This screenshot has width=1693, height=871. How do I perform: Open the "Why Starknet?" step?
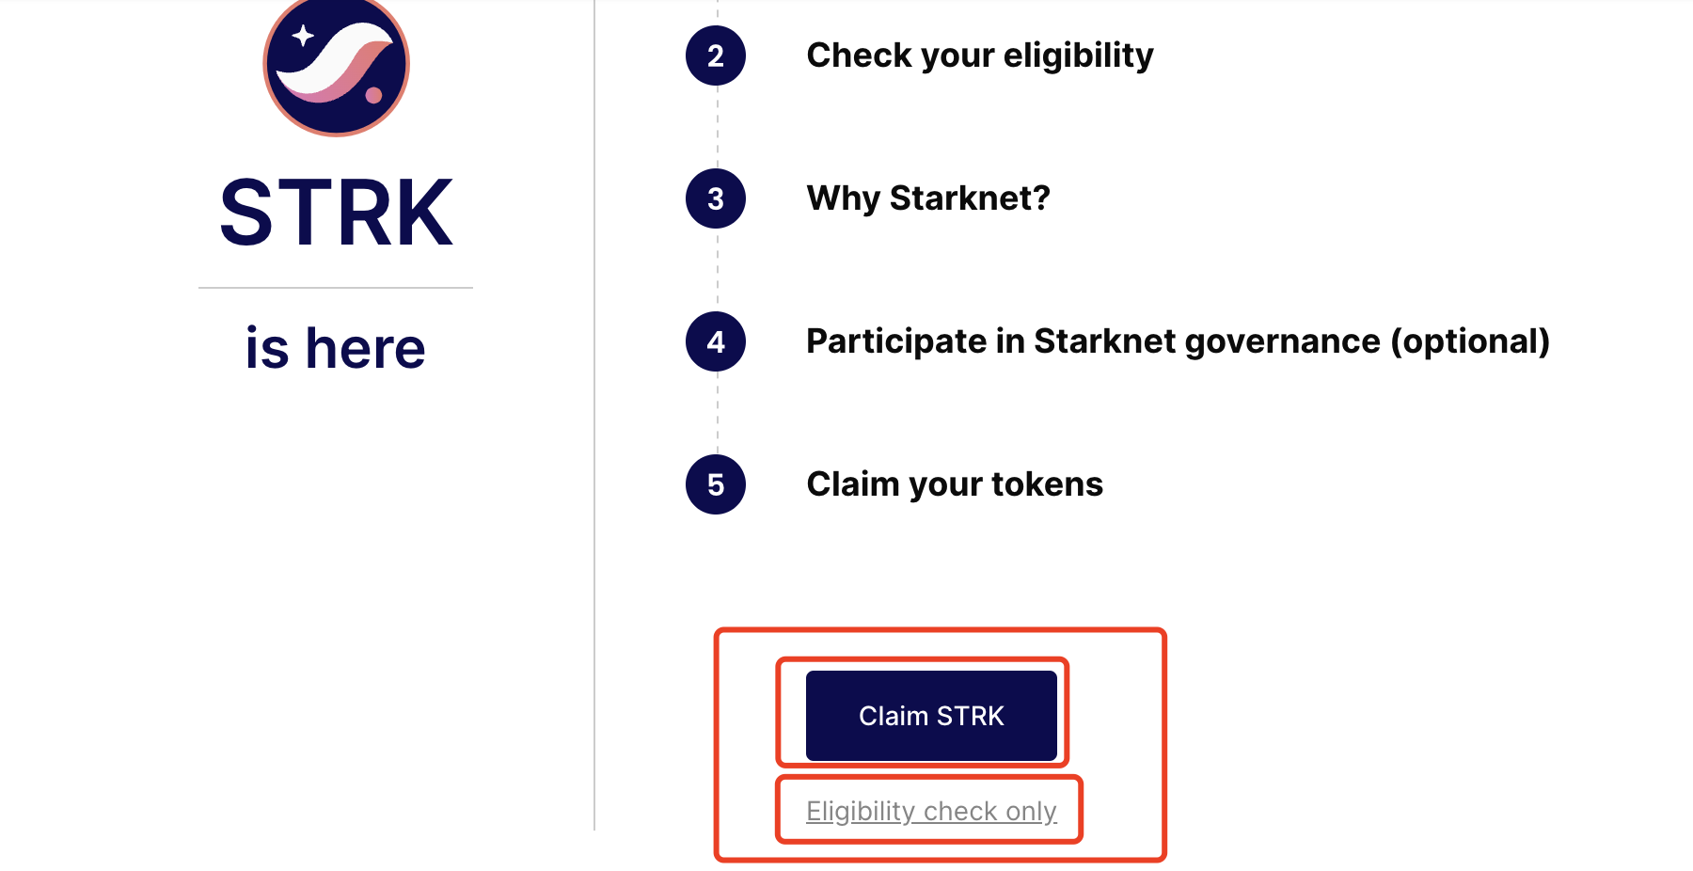(x=927, y=198)
